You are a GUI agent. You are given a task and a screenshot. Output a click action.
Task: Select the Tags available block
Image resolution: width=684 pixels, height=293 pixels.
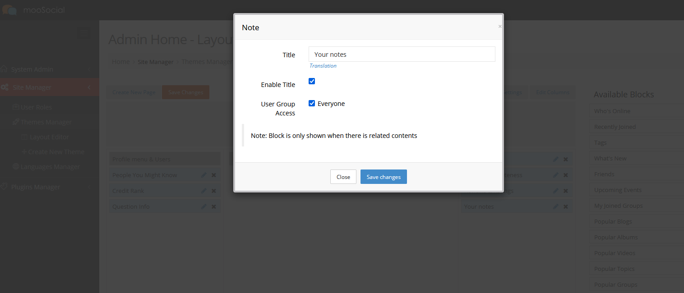[636, 142]
